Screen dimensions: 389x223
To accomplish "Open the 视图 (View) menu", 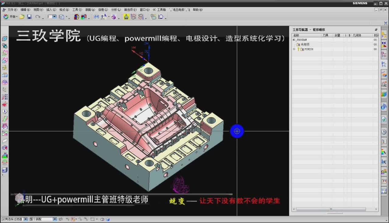I will 38,10.
